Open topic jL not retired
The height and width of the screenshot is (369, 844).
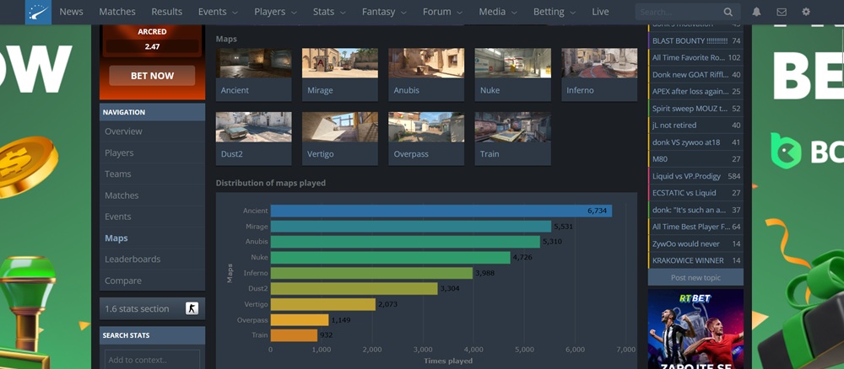(695, 126)
